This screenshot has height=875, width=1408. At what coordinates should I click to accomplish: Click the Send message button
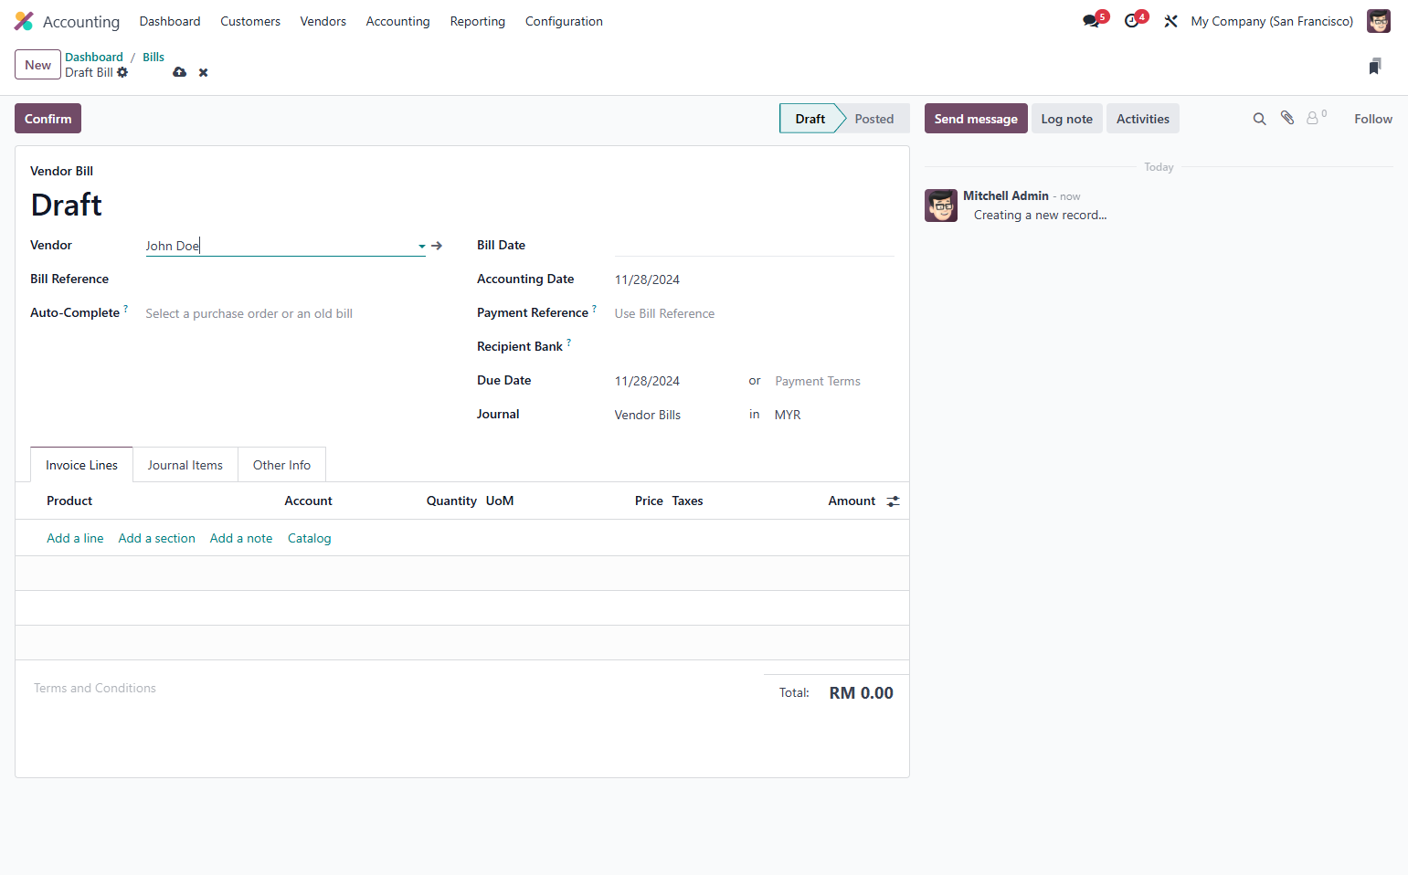tap(976, 119)
